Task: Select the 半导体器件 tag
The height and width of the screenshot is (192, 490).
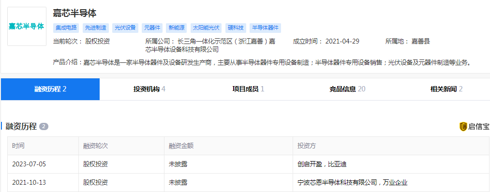Action: (x=265, y=28)
